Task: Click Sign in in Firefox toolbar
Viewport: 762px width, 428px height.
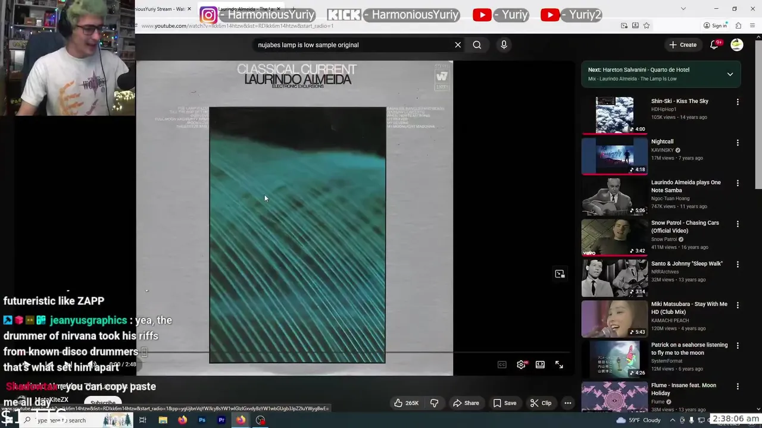Action: click(715, 26)
